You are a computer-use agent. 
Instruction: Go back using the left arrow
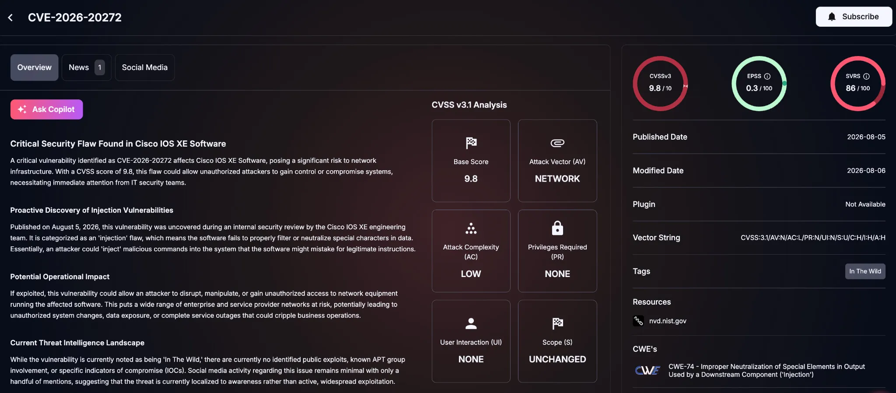pyautogui.click(x=10, y=18)
